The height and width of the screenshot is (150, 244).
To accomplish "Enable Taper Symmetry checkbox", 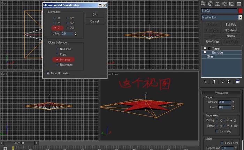I will coord(216,131).
